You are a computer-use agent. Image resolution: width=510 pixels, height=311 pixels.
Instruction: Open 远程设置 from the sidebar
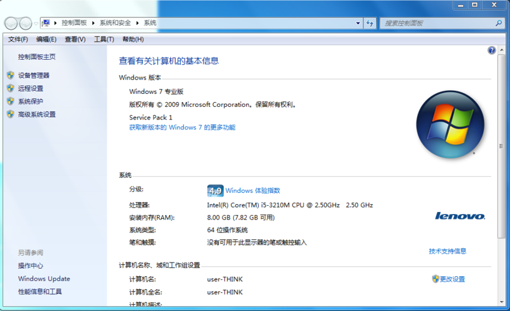(x=31, y=88)
